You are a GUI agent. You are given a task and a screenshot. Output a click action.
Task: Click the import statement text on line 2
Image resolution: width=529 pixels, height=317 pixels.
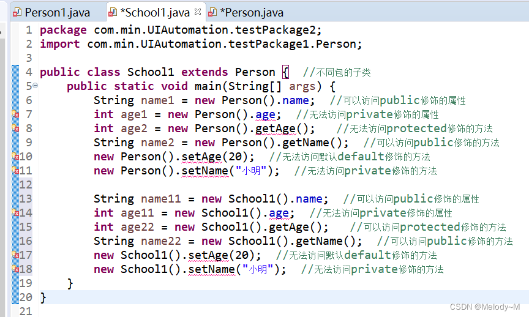coord(201,44)
